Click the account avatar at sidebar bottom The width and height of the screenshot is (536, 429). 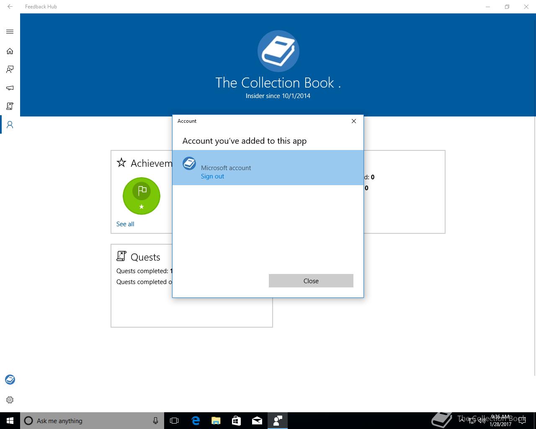coord(10,380)
